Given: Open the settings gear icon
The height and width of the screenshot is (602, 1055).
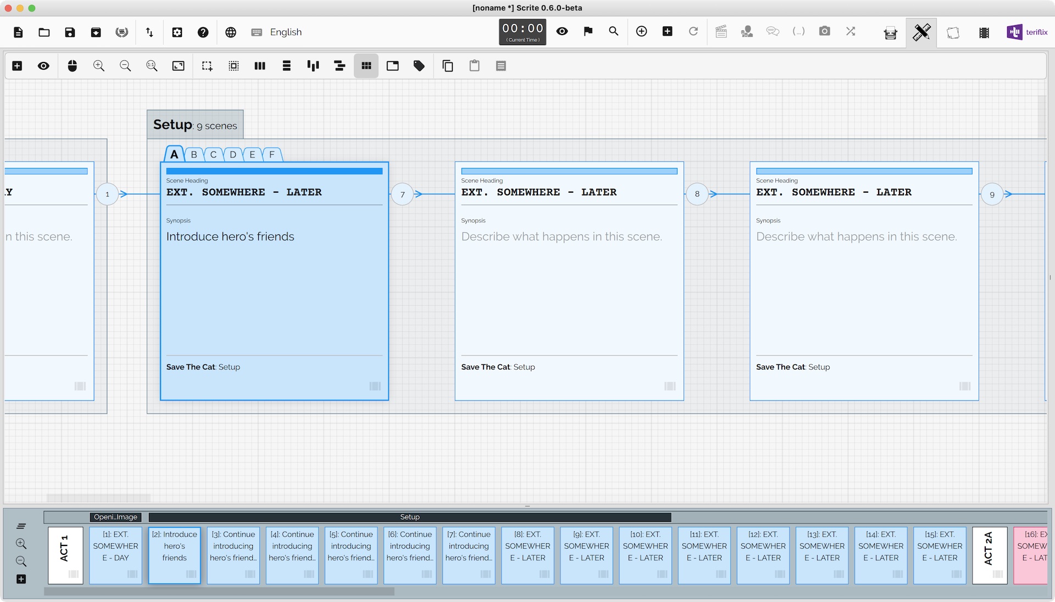Looking at the screenshot, I should (177, 32).
